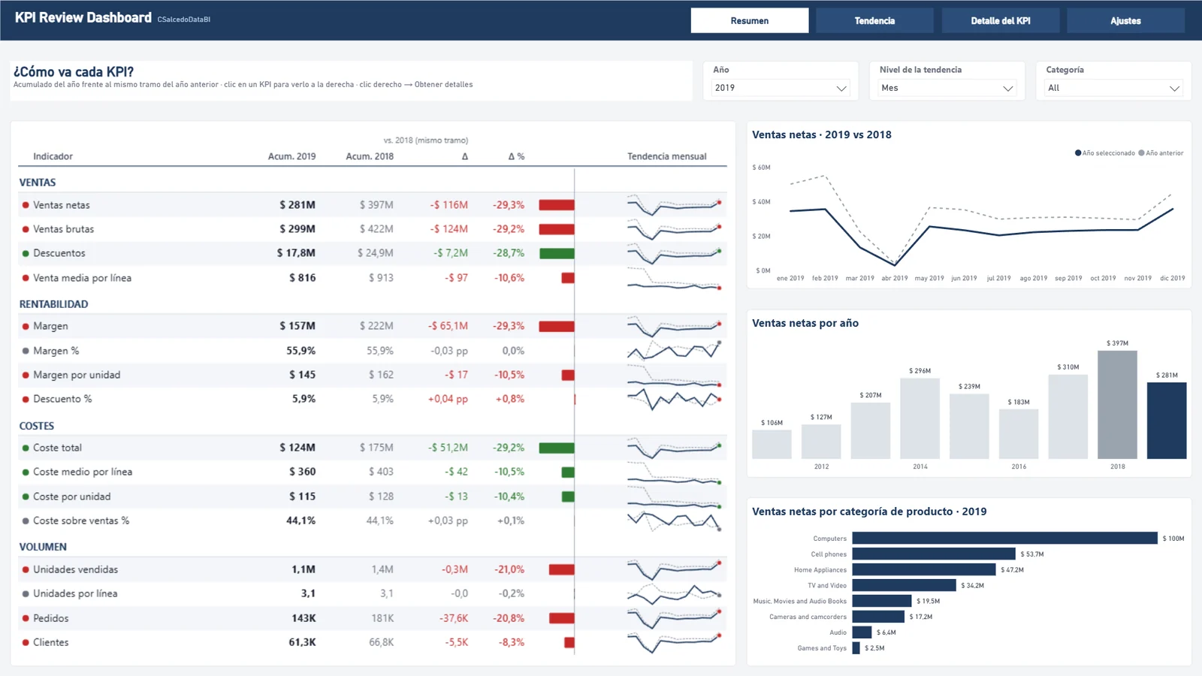Open the Ajustes tab
The image size is (1202, 676).
tap(1125, 20)
